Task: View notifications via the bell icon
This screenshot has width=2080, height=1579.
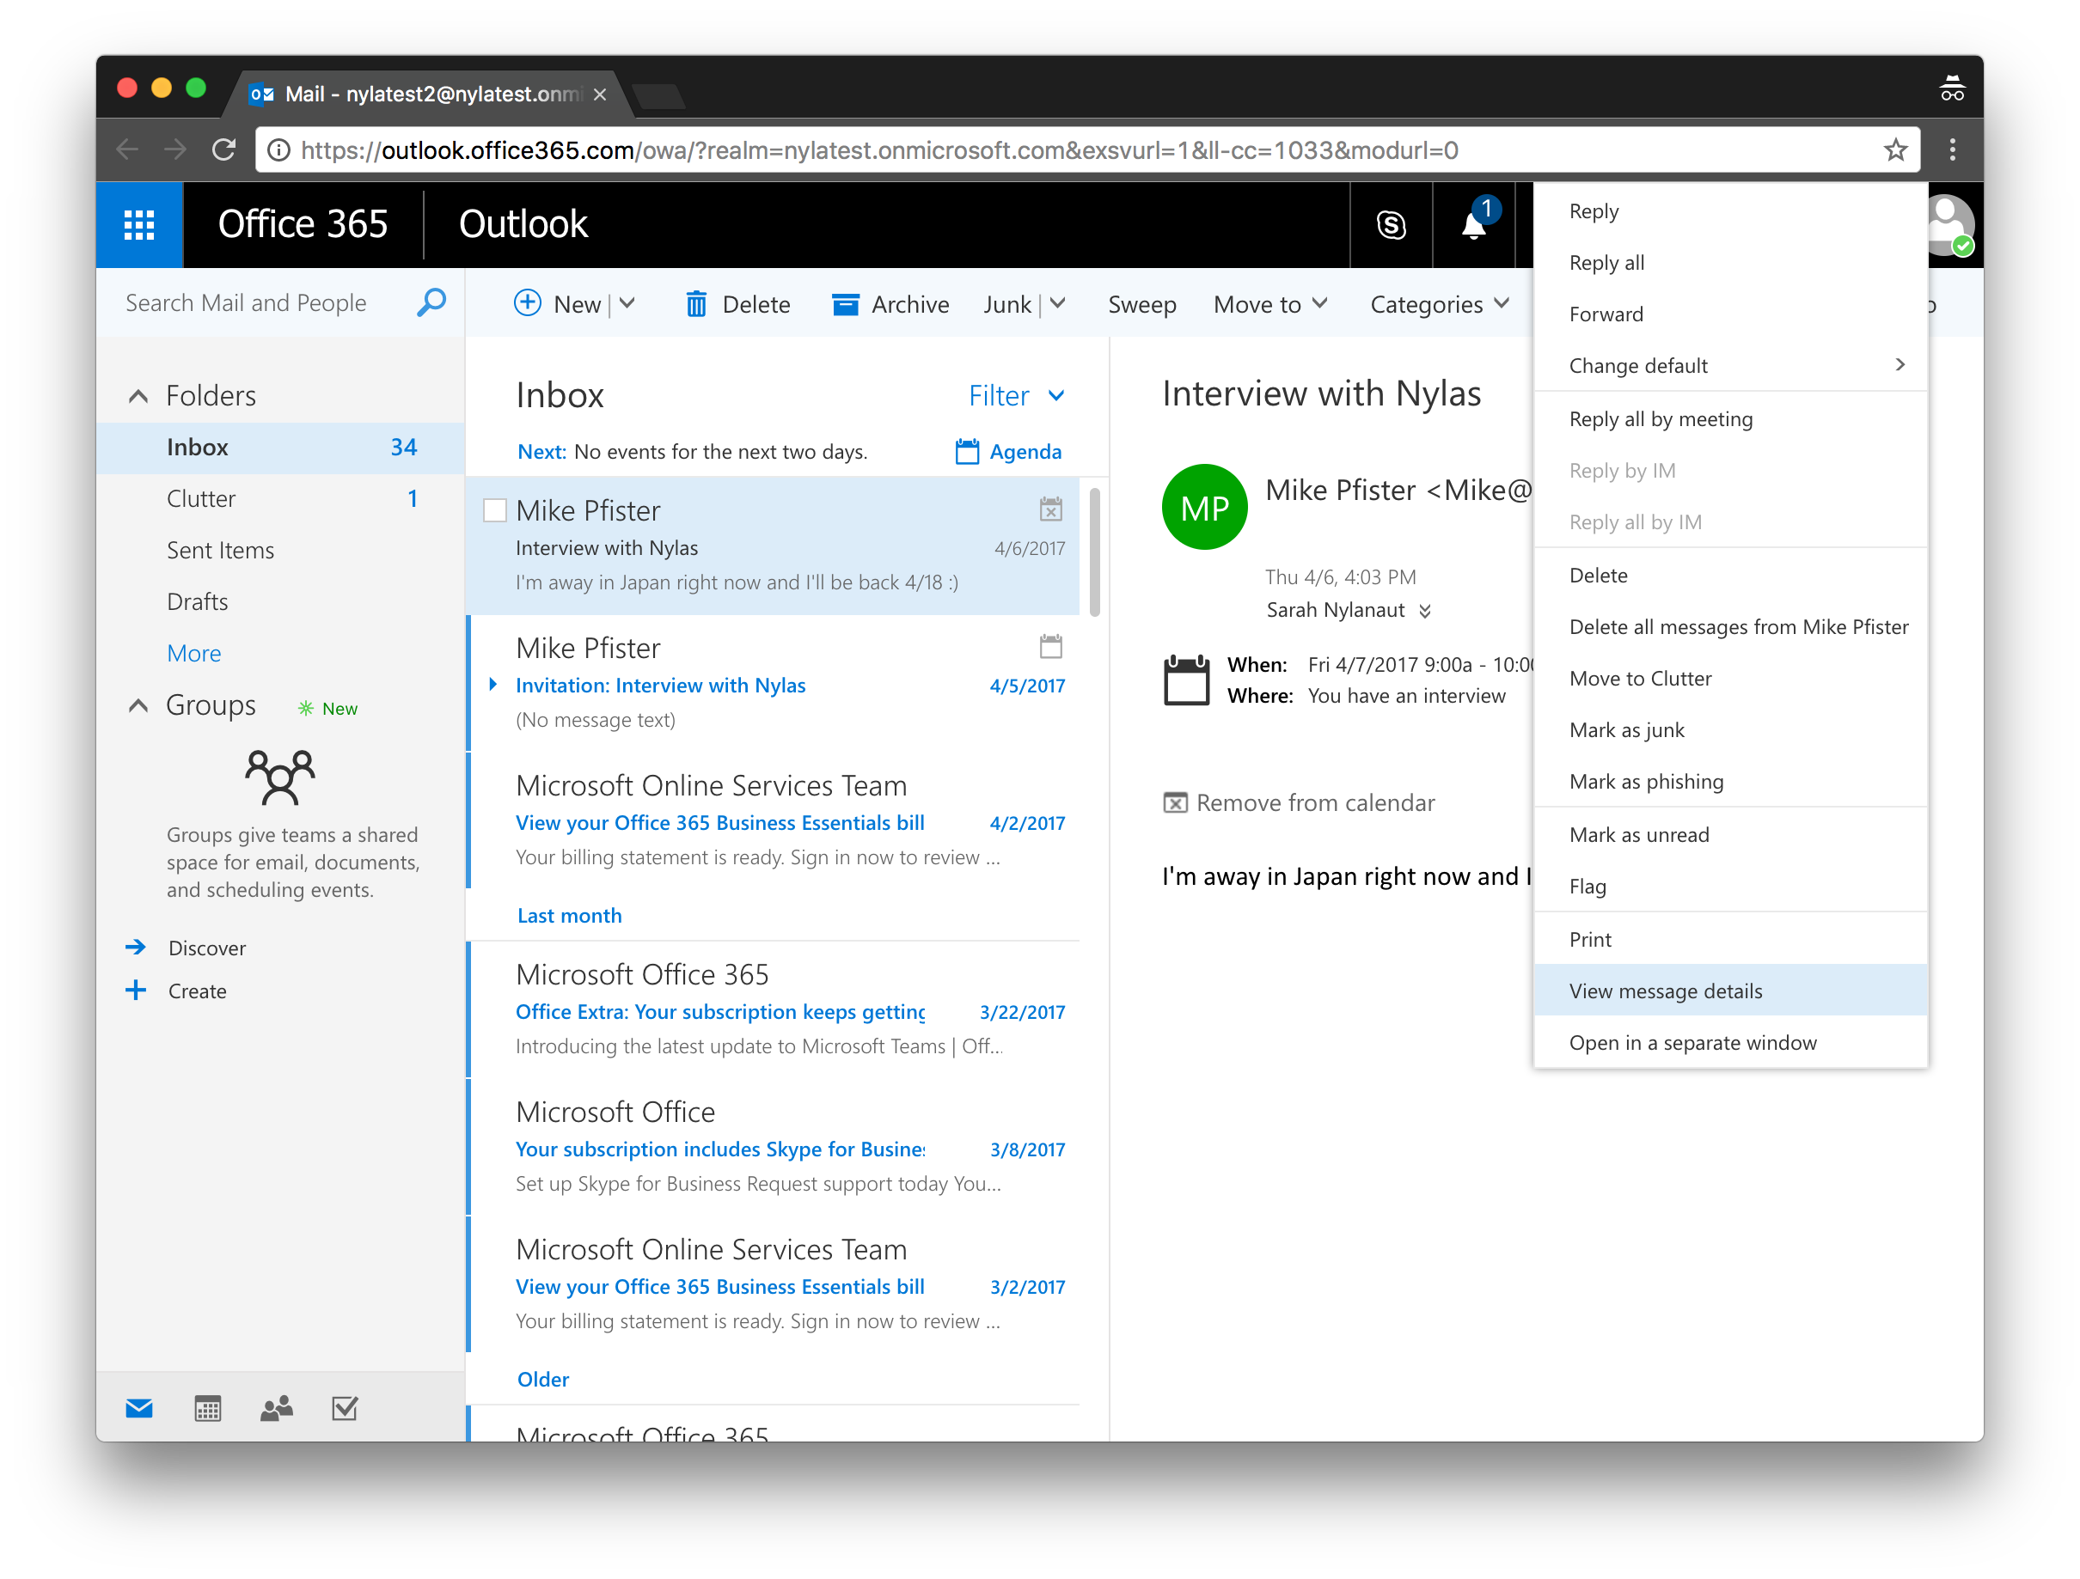Action: [x=1472, y=226]
